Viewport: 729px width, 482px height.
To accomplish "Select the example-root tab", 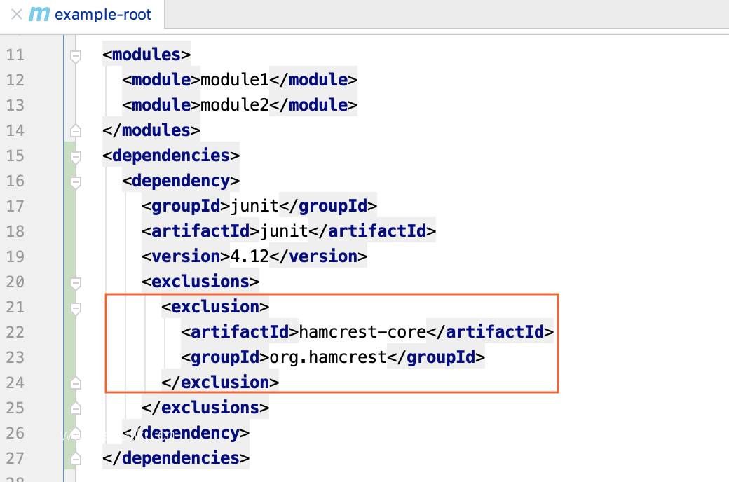I will [x=83, y=15].
